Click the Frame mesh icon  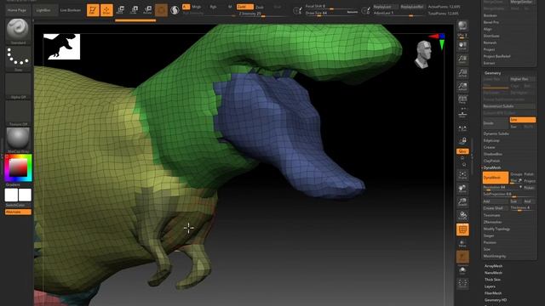(x=462, y=174)
